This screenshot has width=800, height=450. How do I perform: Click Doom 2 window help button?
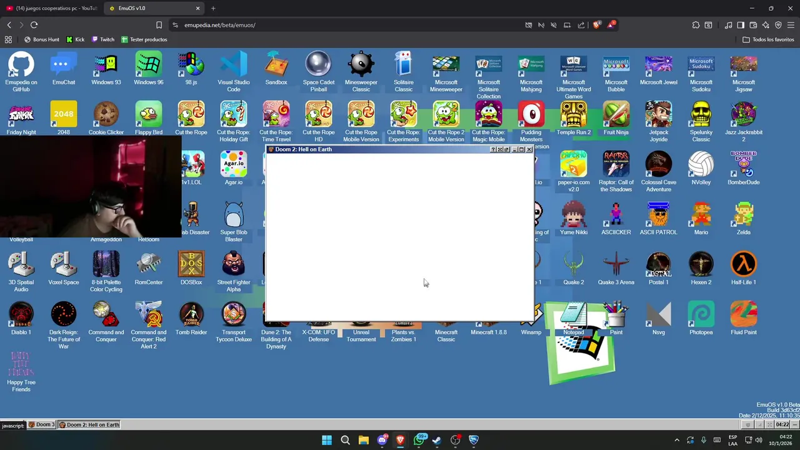pyautogui.click(x=492, y=149)
